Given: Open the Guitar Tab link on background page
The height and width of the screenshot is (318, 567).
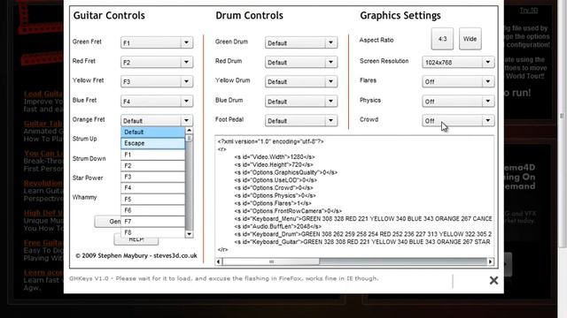Looking at the screenshot, I should pos(43,124).
